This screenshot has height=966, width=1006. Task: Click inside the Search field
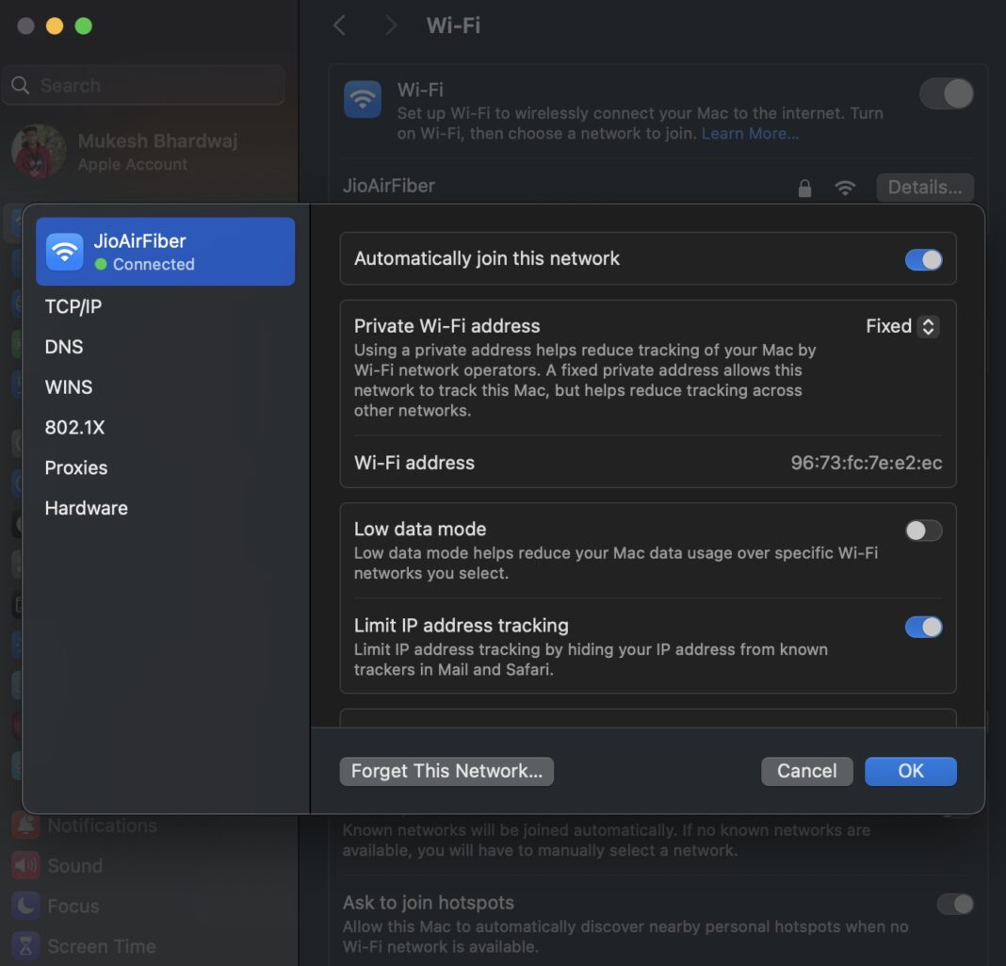143,85
